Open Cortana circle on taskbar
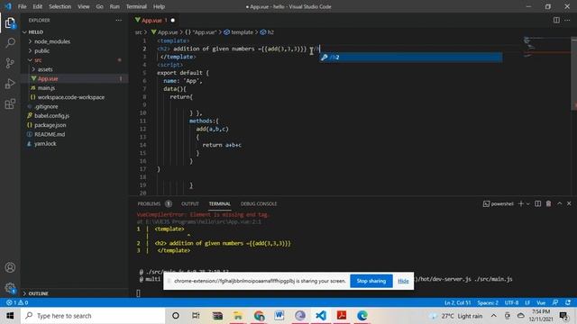 [176, 316]
